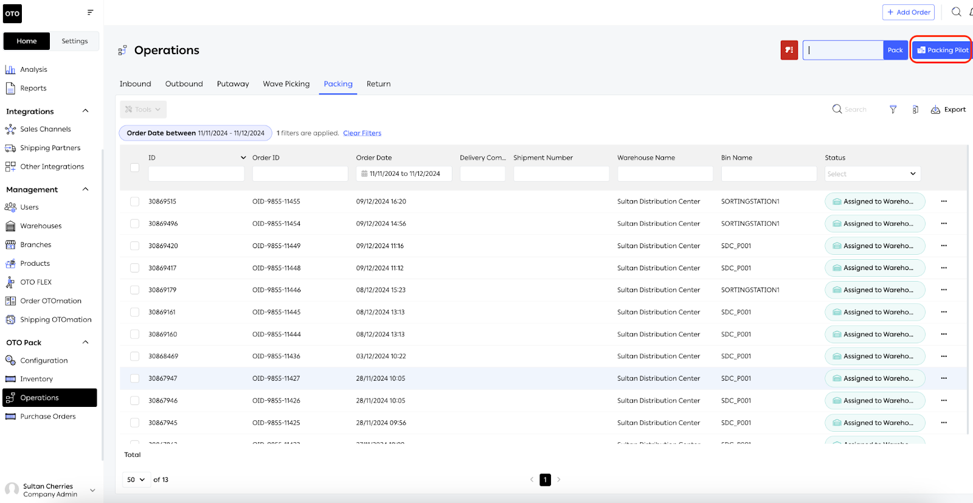Open Reports in the sidebar

(33, 88)
